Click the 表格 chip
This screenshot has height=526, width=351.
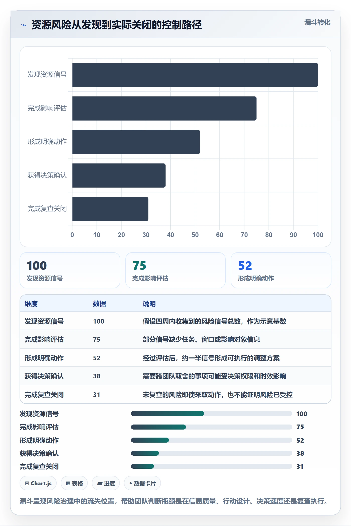[x=74, y=483]
